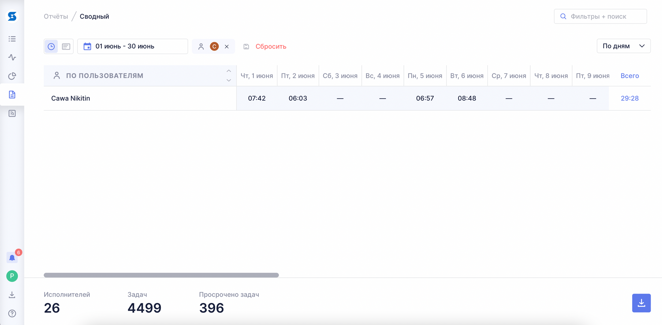Click the search magnifier icon
This screenshot has height=325, width=662.
tap(563, 16)
